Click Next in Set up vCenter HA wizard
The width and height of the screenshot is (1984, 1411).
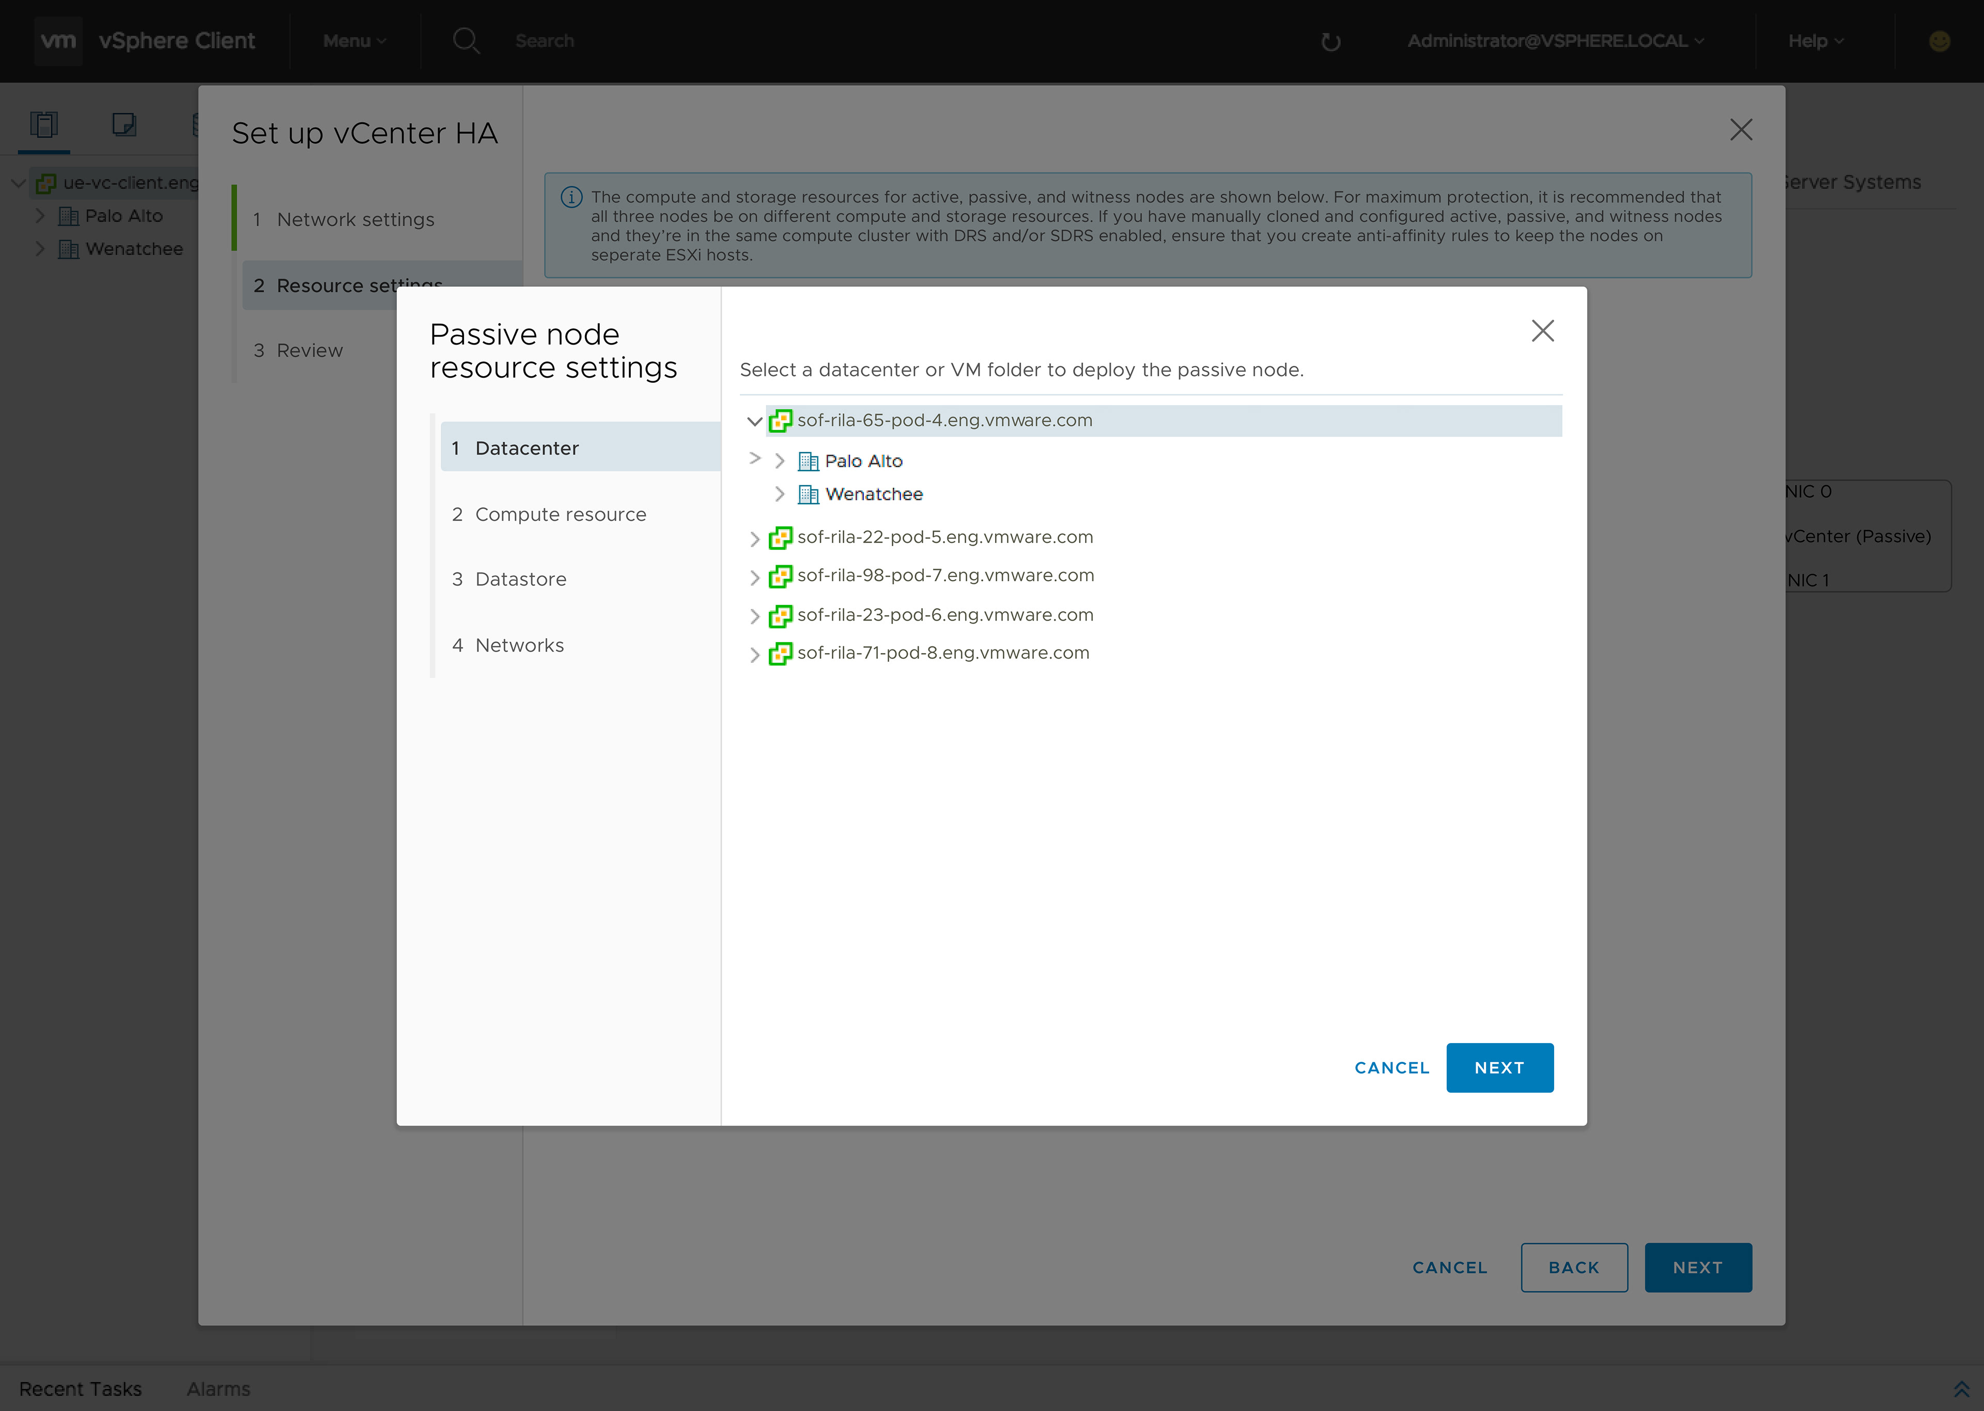(x=1697, y=1268)
